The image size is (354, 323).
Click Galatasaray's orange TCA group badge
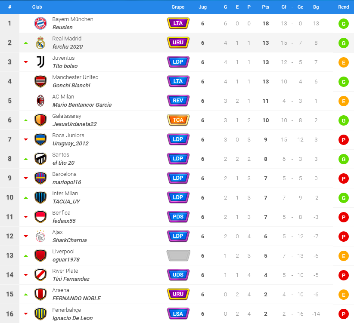178,120
